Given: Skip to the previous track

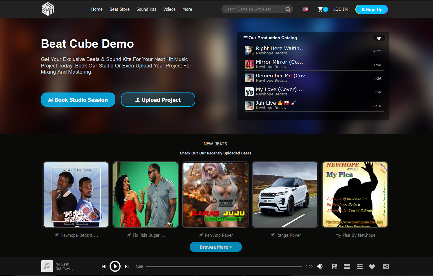Looking at the screenshot, I should 103,266.
